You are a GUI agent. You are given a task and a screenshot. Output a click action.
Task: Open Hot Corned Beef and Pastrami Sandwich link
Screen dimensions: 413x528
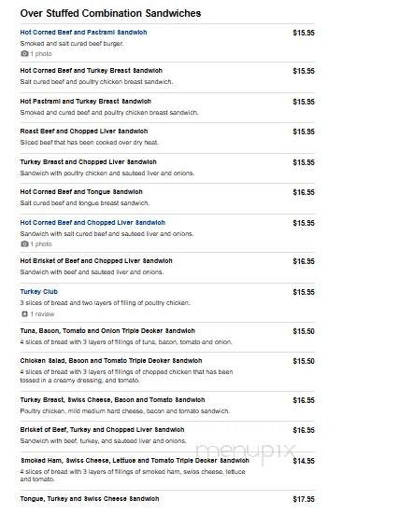[83, 33]
